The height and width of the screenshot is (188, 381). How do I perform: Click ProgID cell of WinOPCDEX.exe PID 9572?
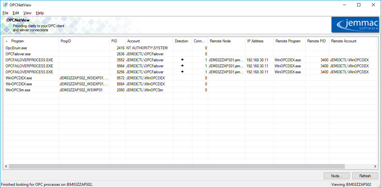tap(84, 78)
